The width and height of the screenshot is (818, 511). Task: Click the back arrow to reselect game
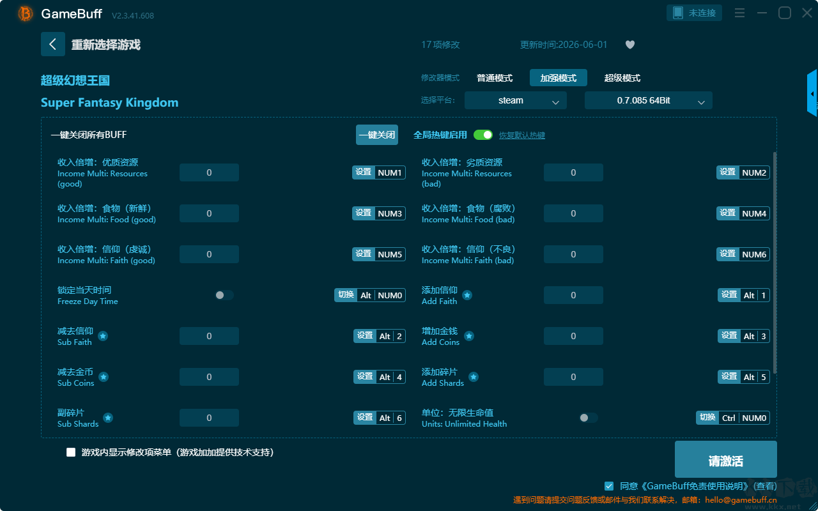click(x=53, y=44)
